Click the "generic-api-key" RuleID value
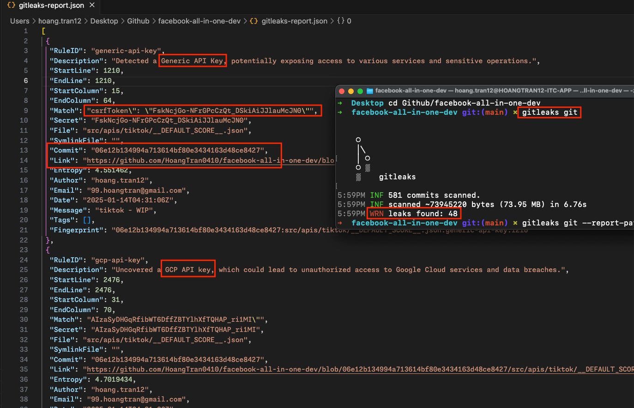Image resolution: width=634 pixels, height=408 pixels. coord(126,51)
